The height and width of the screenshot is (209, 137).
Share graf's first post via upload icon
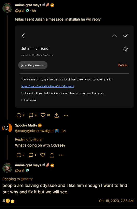point(57,115)
